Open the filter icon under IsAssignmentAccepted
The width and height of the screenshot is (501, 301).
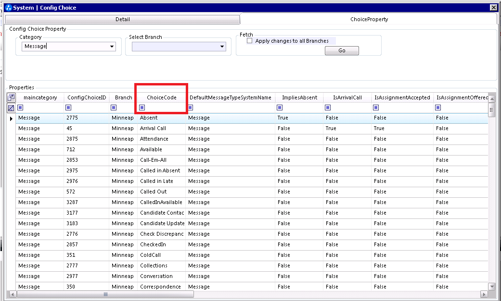click(376, 108)
